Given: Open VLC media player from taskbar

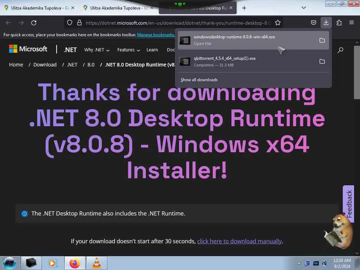Looking at the screenshot, I should click(x=96, y=263).
